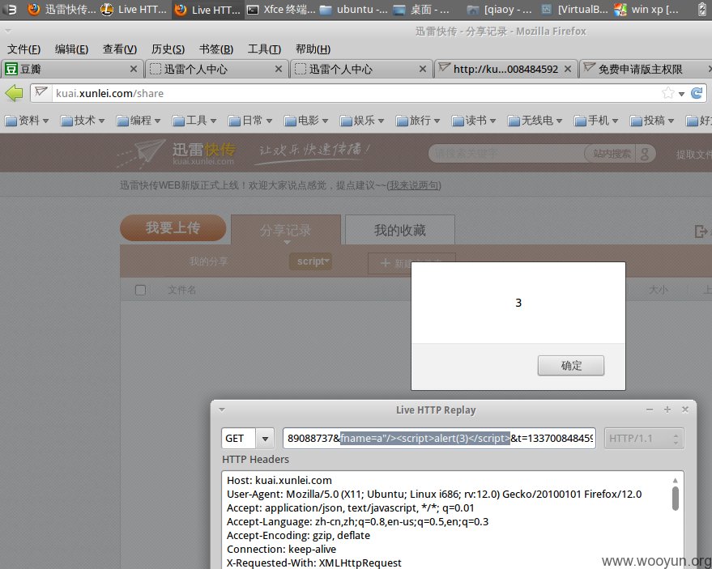Viewport: 712px width, 569px height.
Task: Click the Live HTTP Replay window menu arrow
Action: (222, 410)
